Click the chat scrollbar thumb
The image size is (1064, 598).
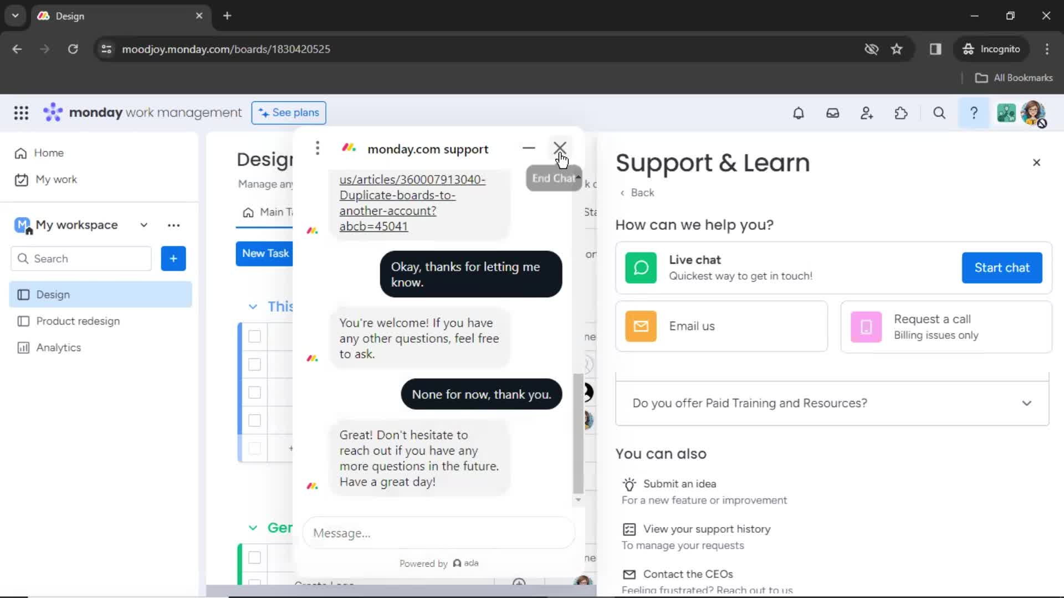coord(578,434)
